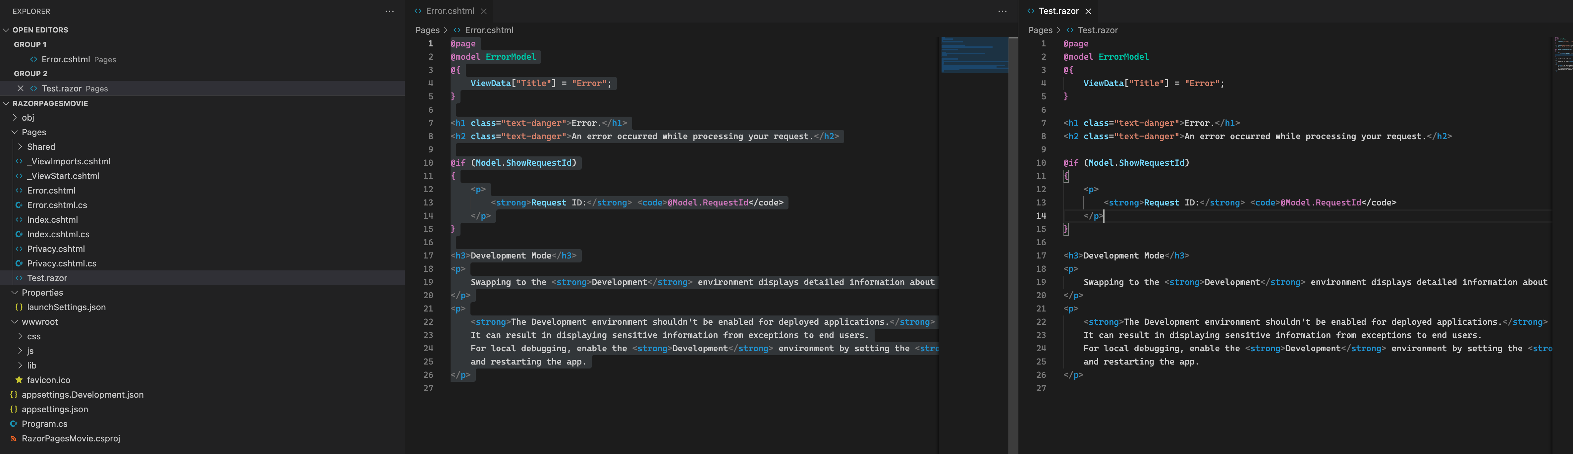Collapse the Pages folder
Image resolution: width=1573 pixels, height=454 pixels.
tap(34, 132)
